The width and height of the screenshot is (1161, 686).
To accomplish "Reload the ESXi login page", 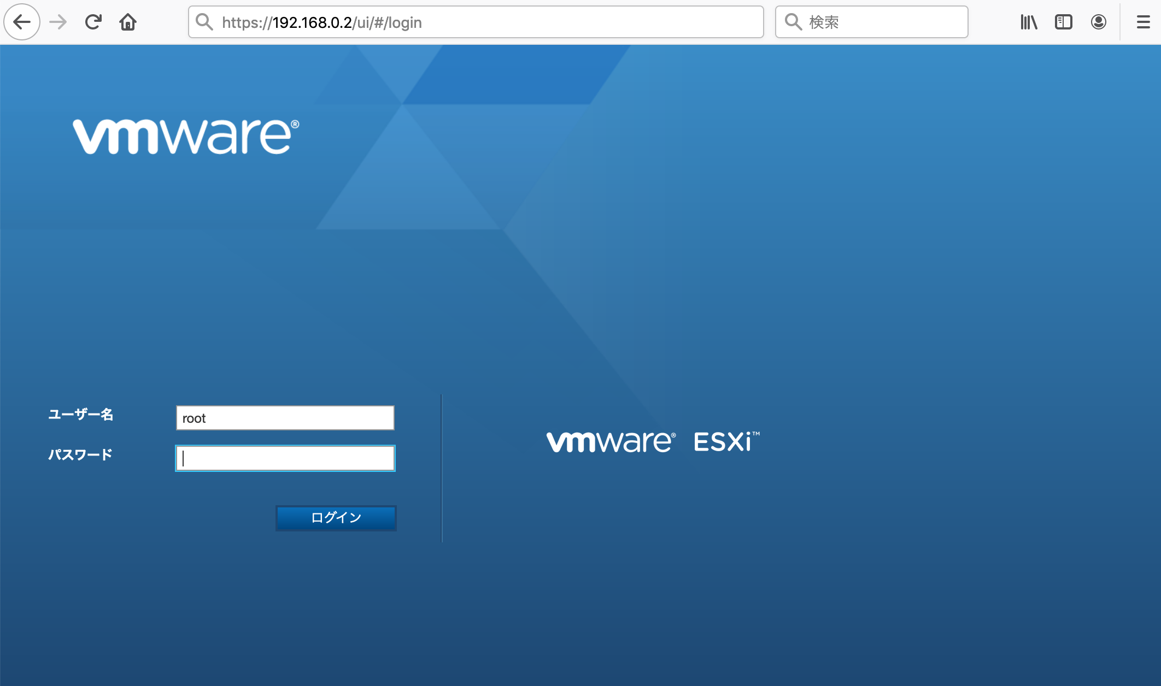I will click(92, 22).
